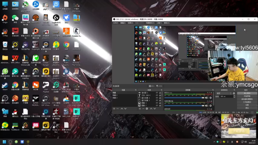Viewport: 258px width, 145px height.
Task: Click the OBS icon on the taskbar
Action: coord(10,142)
